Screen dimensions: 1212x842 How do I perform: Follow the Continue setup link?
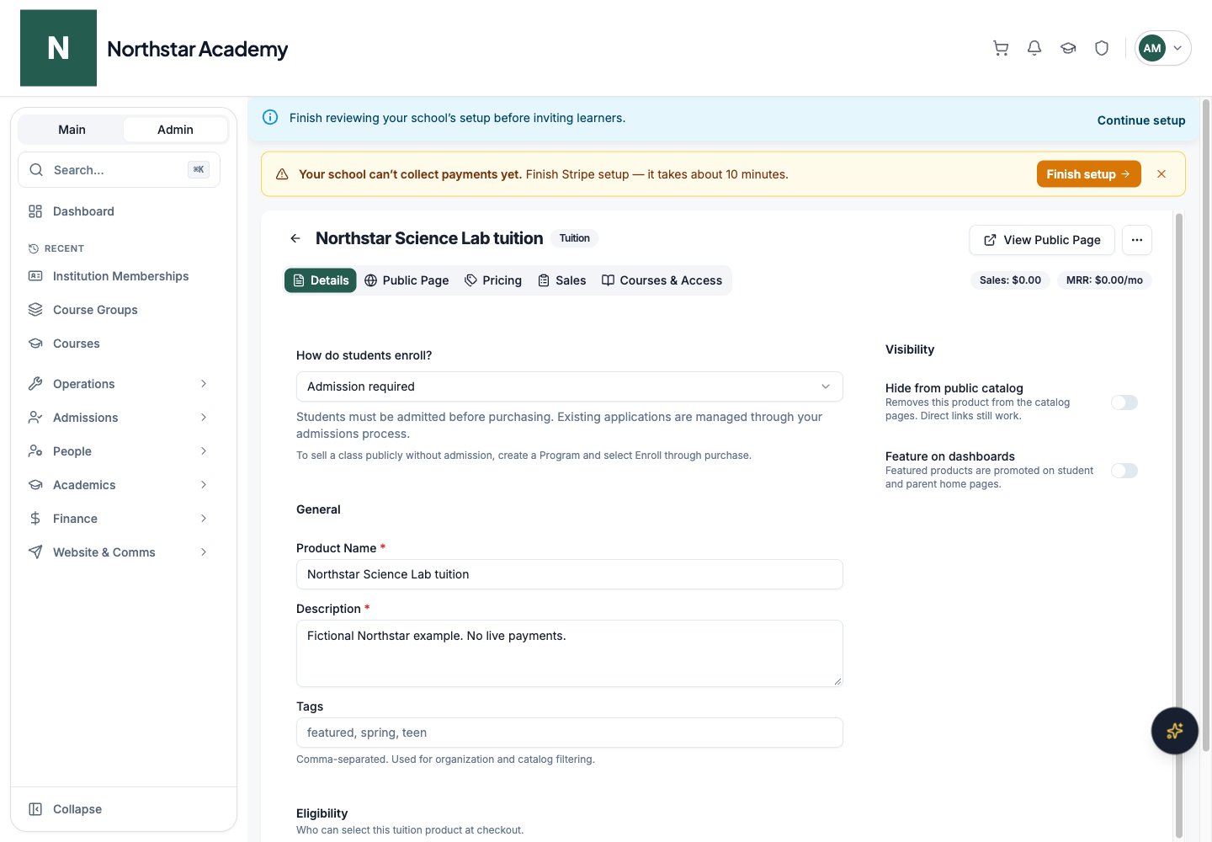point(1141,120)
